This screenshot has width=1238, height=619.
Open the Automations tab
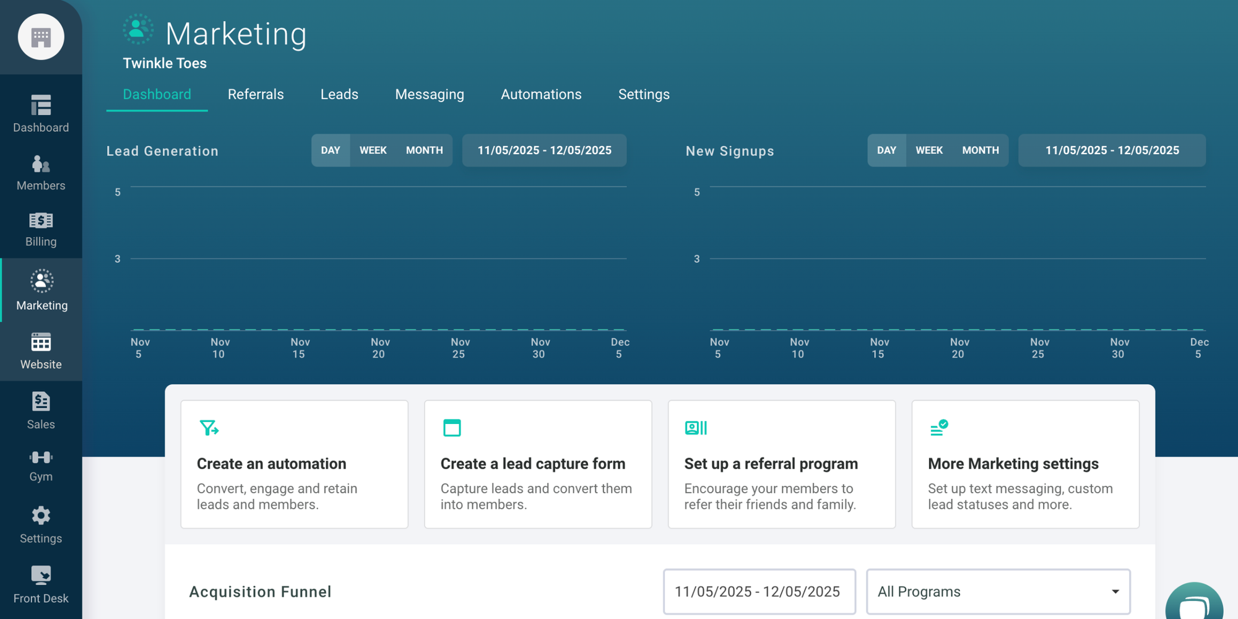tap(540, 94)
